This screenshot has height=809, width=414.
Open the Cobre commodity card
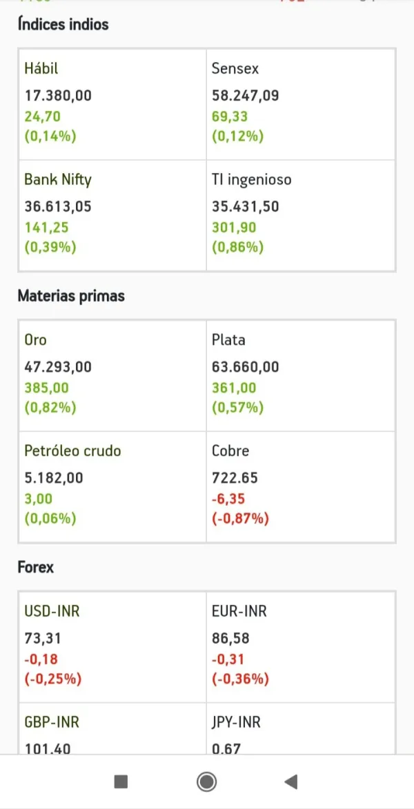(301, 487)
